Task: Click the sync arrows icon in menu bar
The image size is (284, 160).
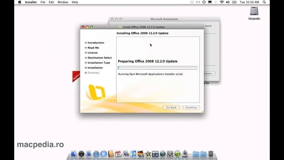Action: click(x=198, y=2)
